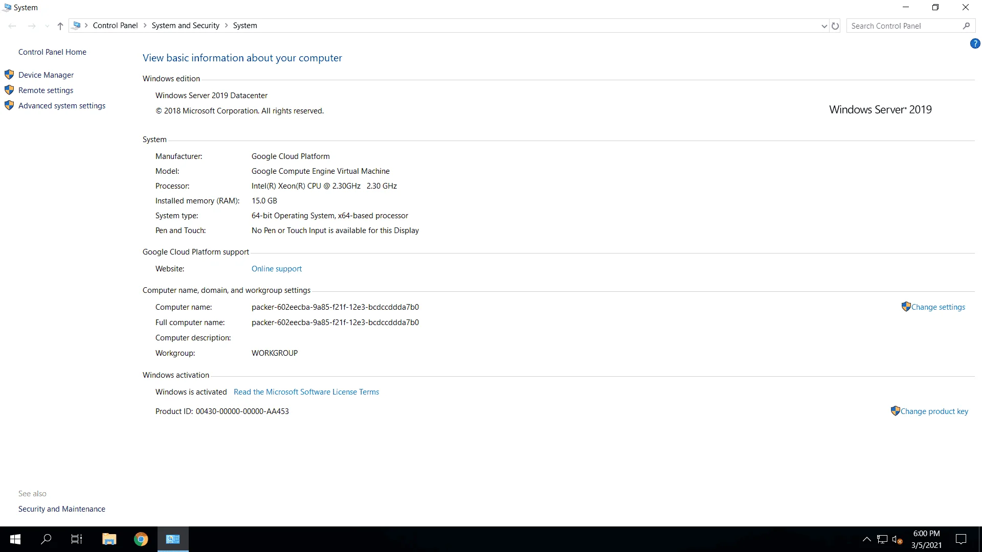Show hidden system tray icons
The image size is (982, 552).
866,539
